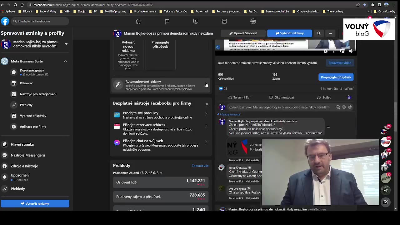Expand Prodejte své produkty arrow
Screen dimensions: 400x225
(x=206, y=114)
